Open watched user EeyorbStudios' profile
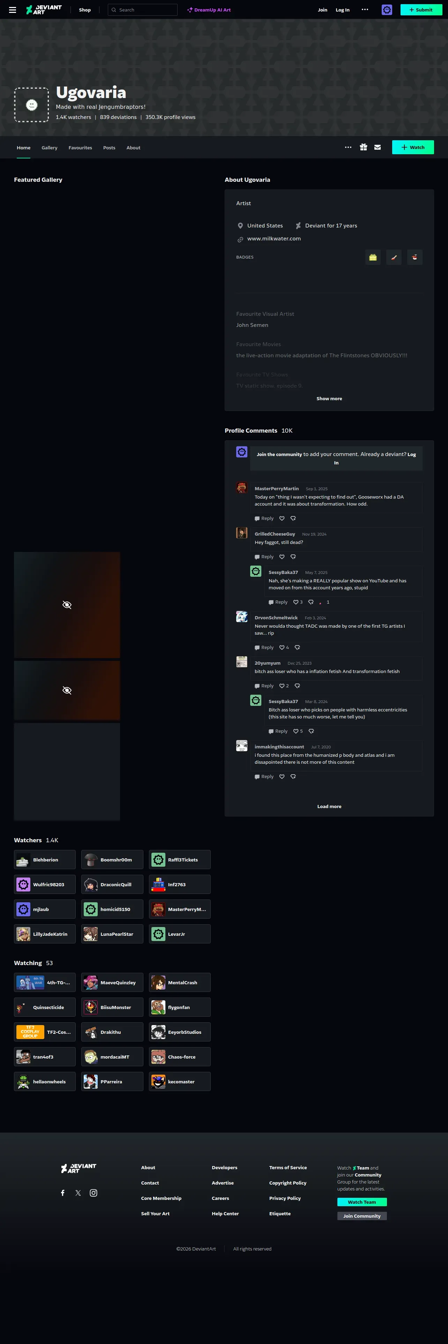This screenshot has height=1344, width=448. click(180, 1032)
